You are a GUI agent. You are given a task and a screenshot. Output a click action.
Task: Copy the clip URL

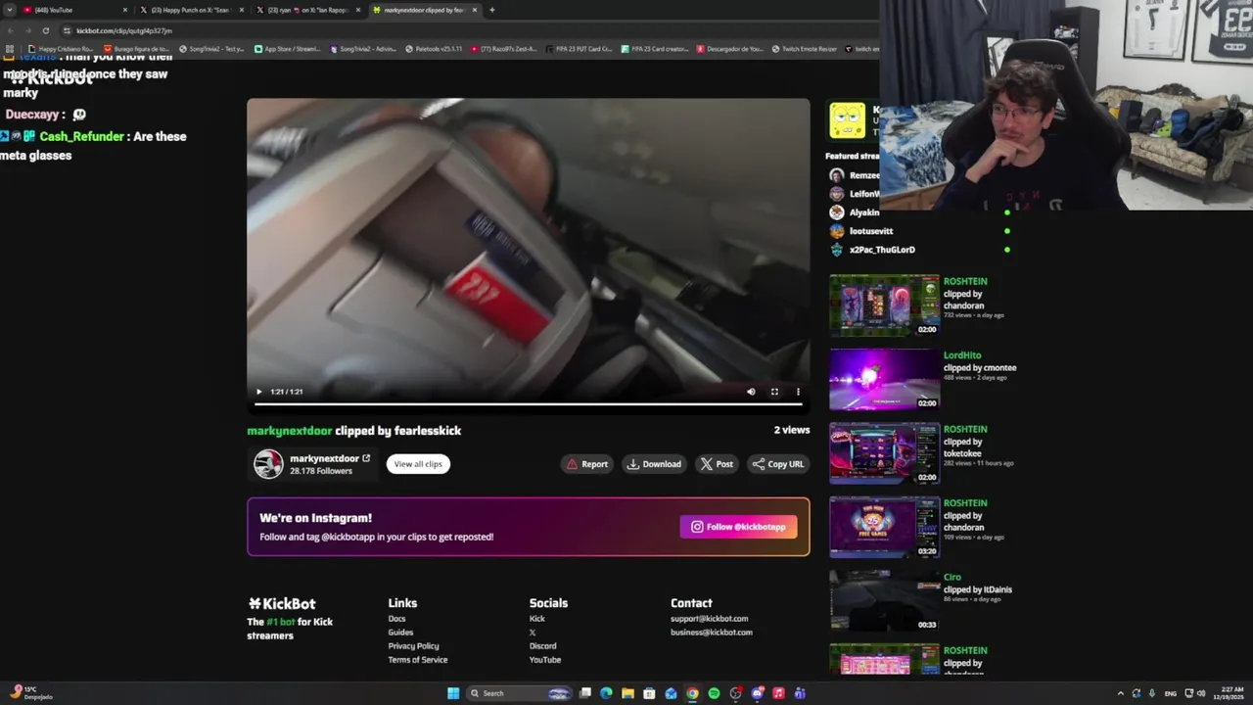point(778,464)
